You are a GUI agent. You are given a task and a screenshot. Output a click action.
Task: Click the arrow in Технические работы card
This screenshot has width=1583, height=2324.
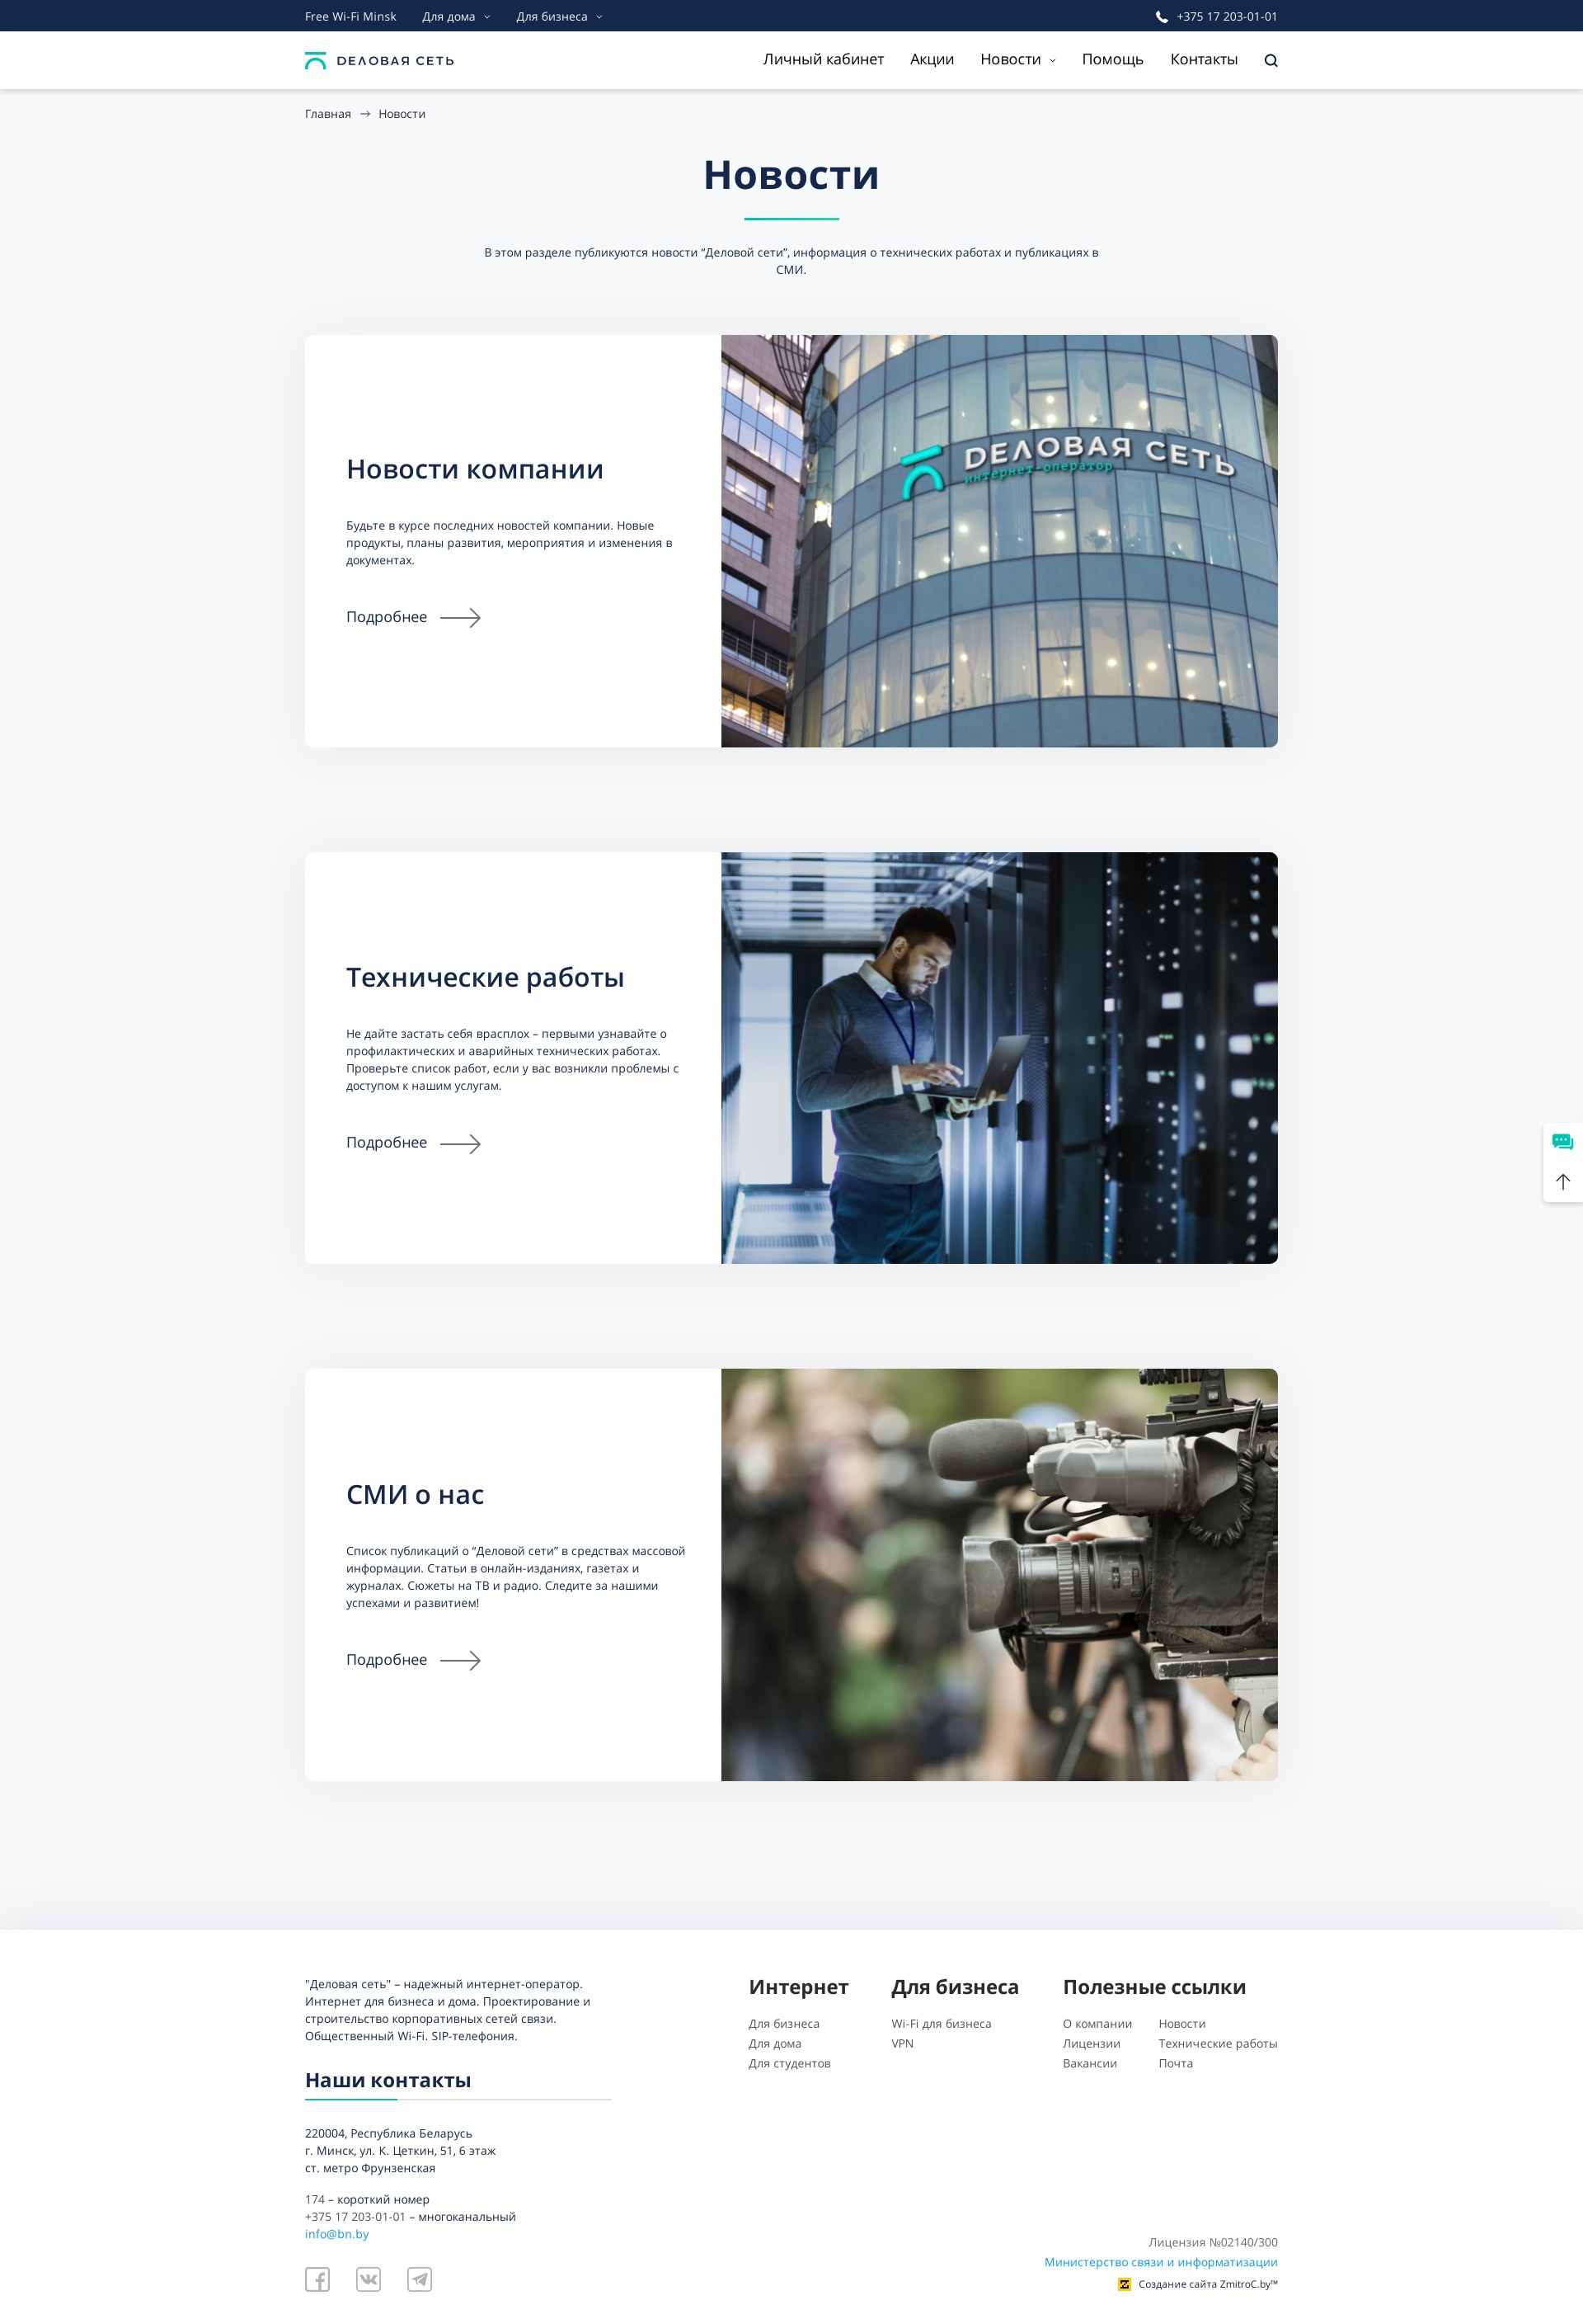461,1144
